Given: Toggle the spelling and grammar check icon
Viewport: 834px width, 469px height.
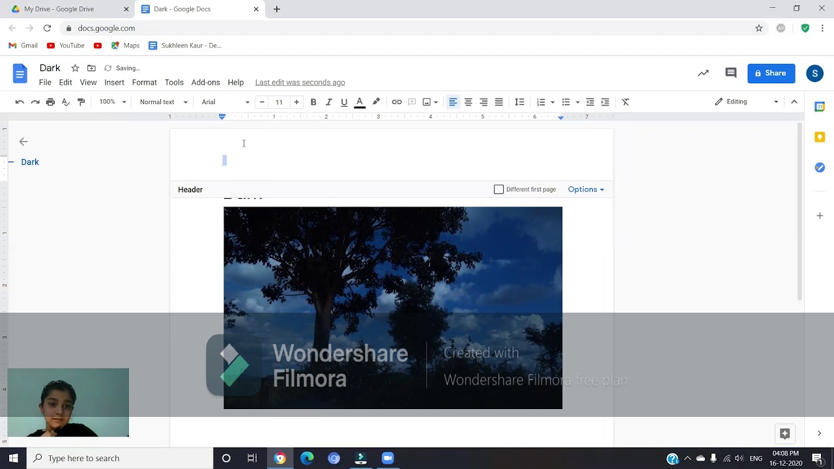Looking at the screenshot, I should click(x=66, y=102).
